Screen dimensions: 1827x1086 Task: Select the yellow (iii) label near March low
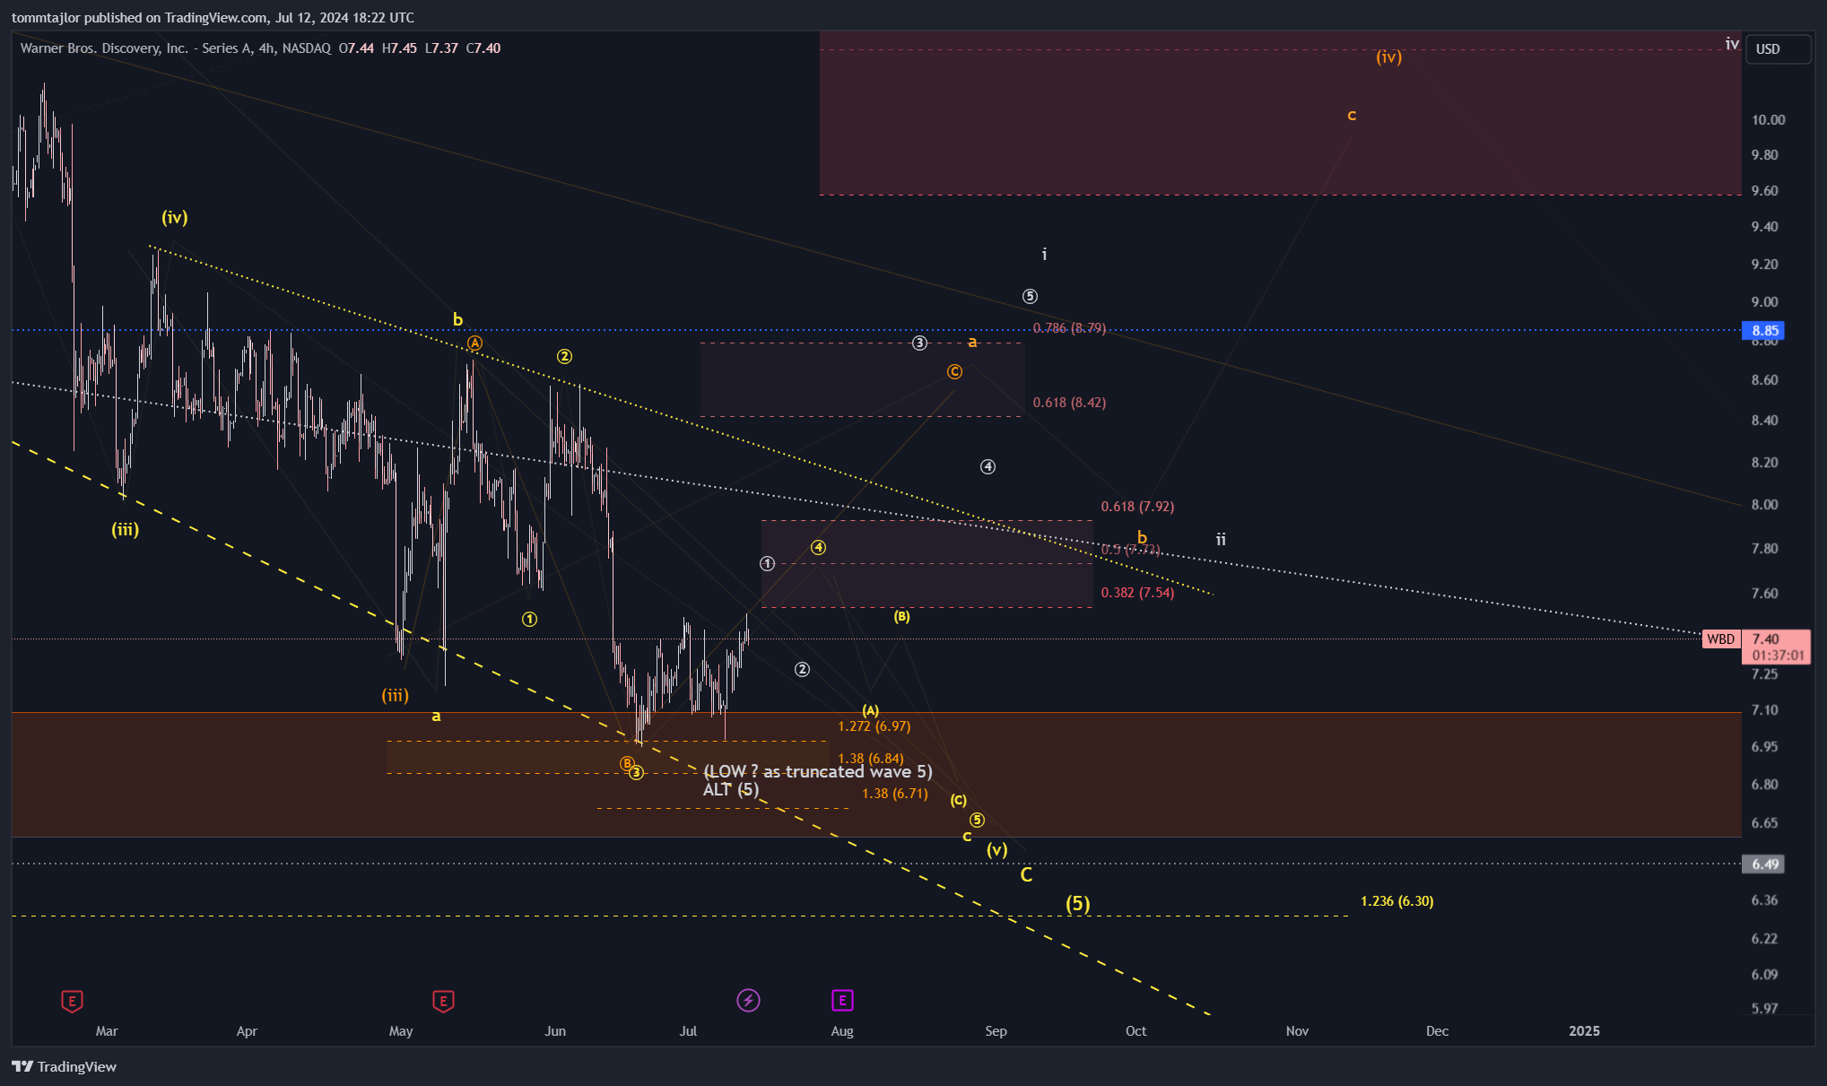(x=125, y=530)
